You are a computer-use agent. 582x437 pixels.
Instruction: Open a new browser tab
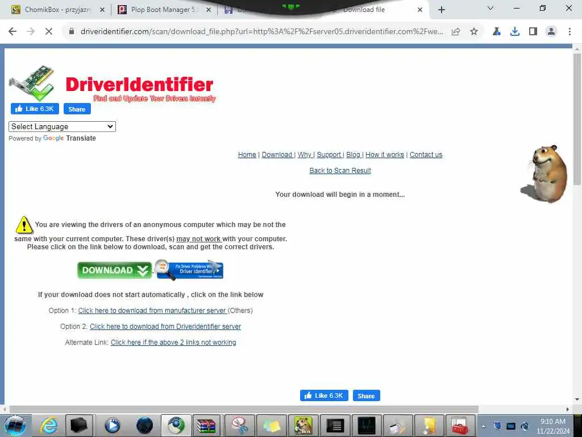tap(441, 10)
